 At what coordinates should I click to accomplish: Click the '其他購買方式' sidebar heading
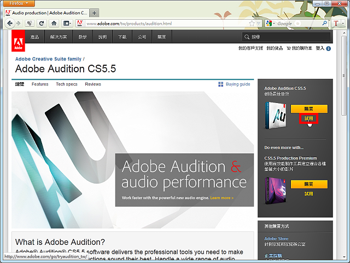pos(277,226)
